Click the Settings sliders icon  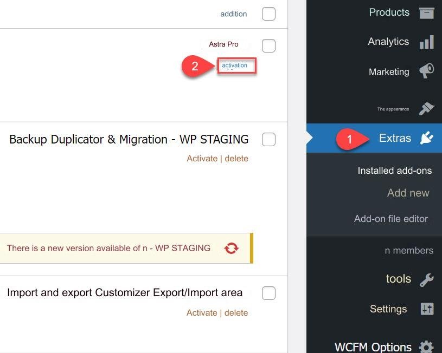click(427, 309)
